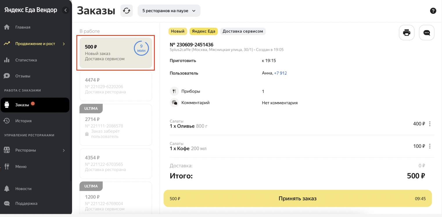Viewport: 442px width, 217px height.
Task: Click the Доставка сервисом tag
Action: point(243,31)
